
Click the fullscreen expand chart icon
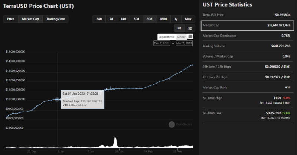click(x=190, y=28)
